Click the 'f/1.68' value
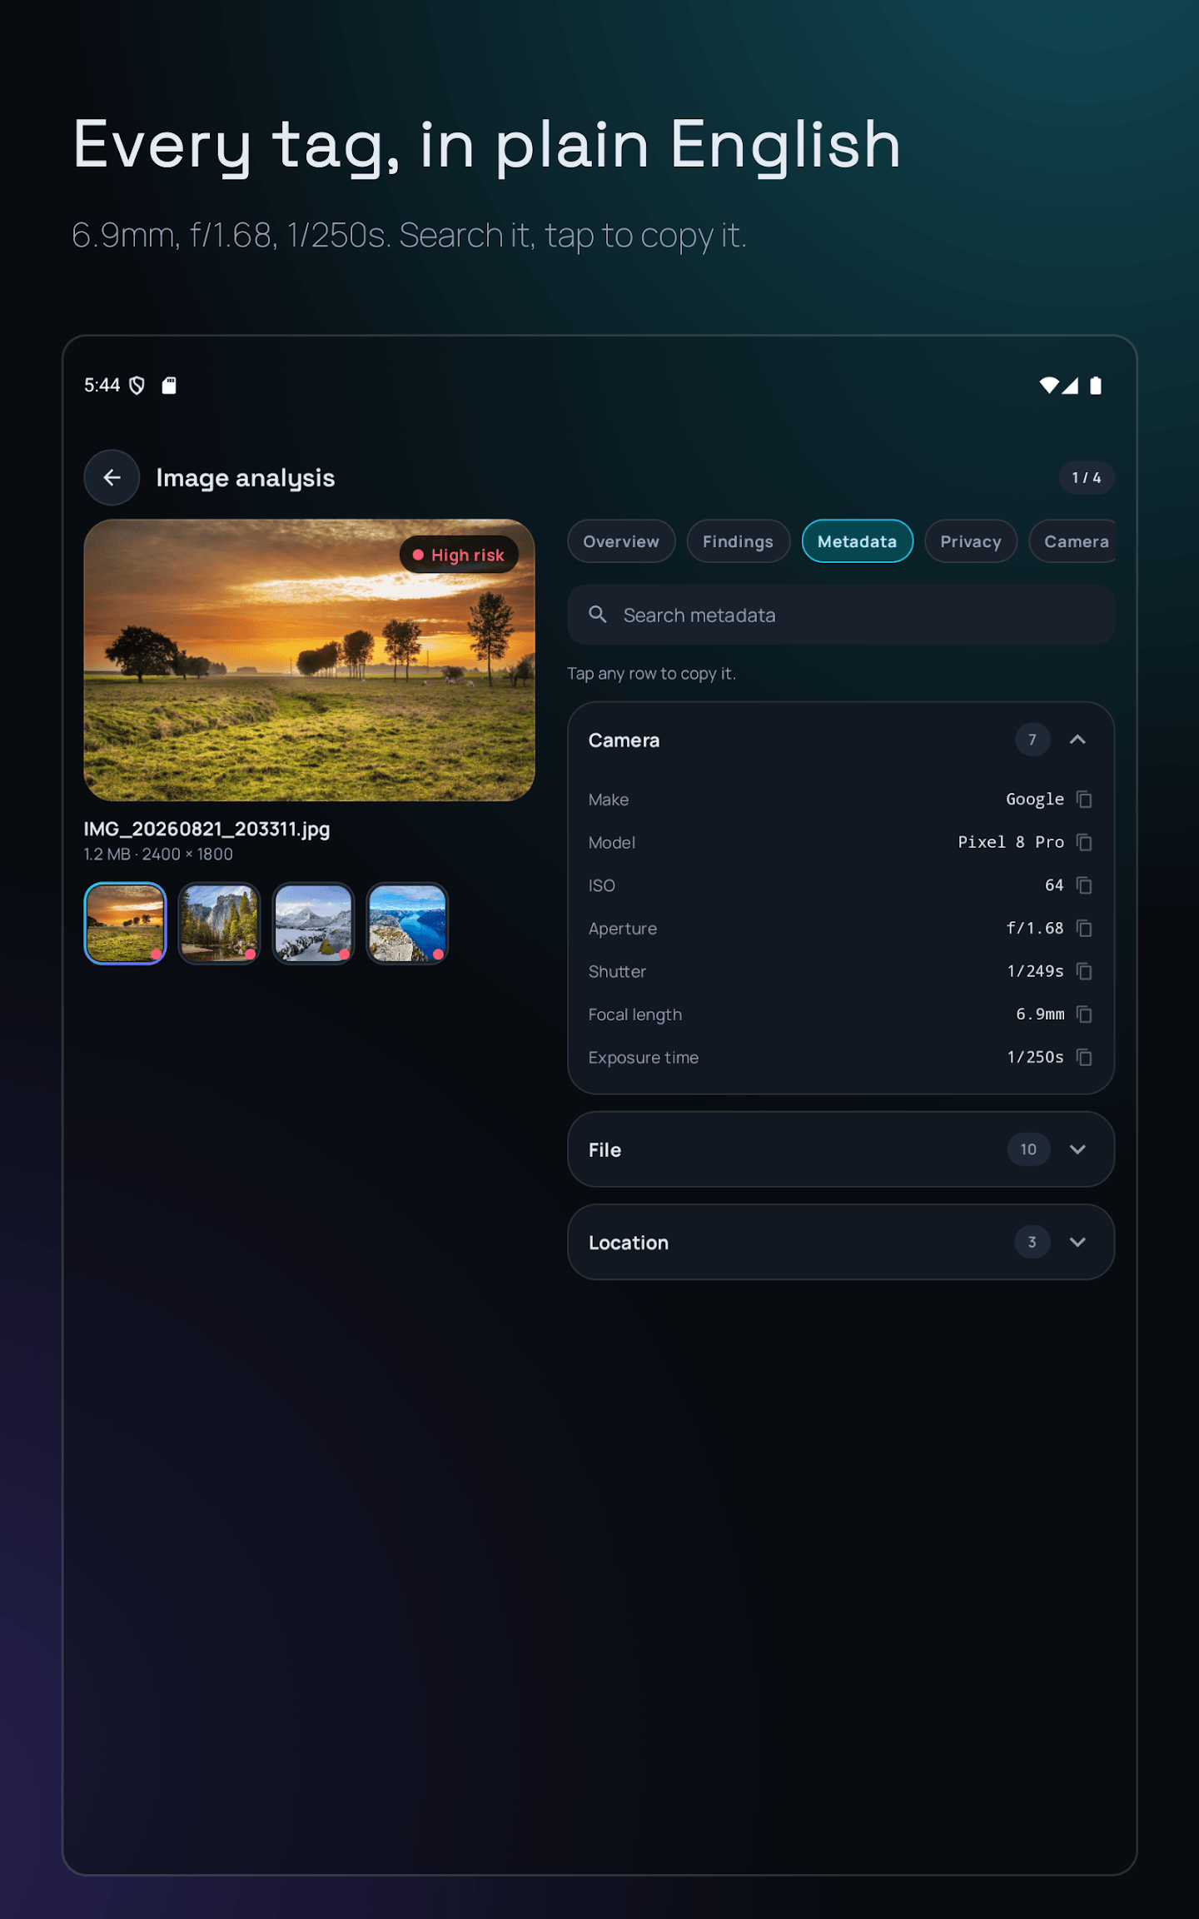Screen dimensions: 1199x1919 pyautogui.click(x=1035, y=928)
